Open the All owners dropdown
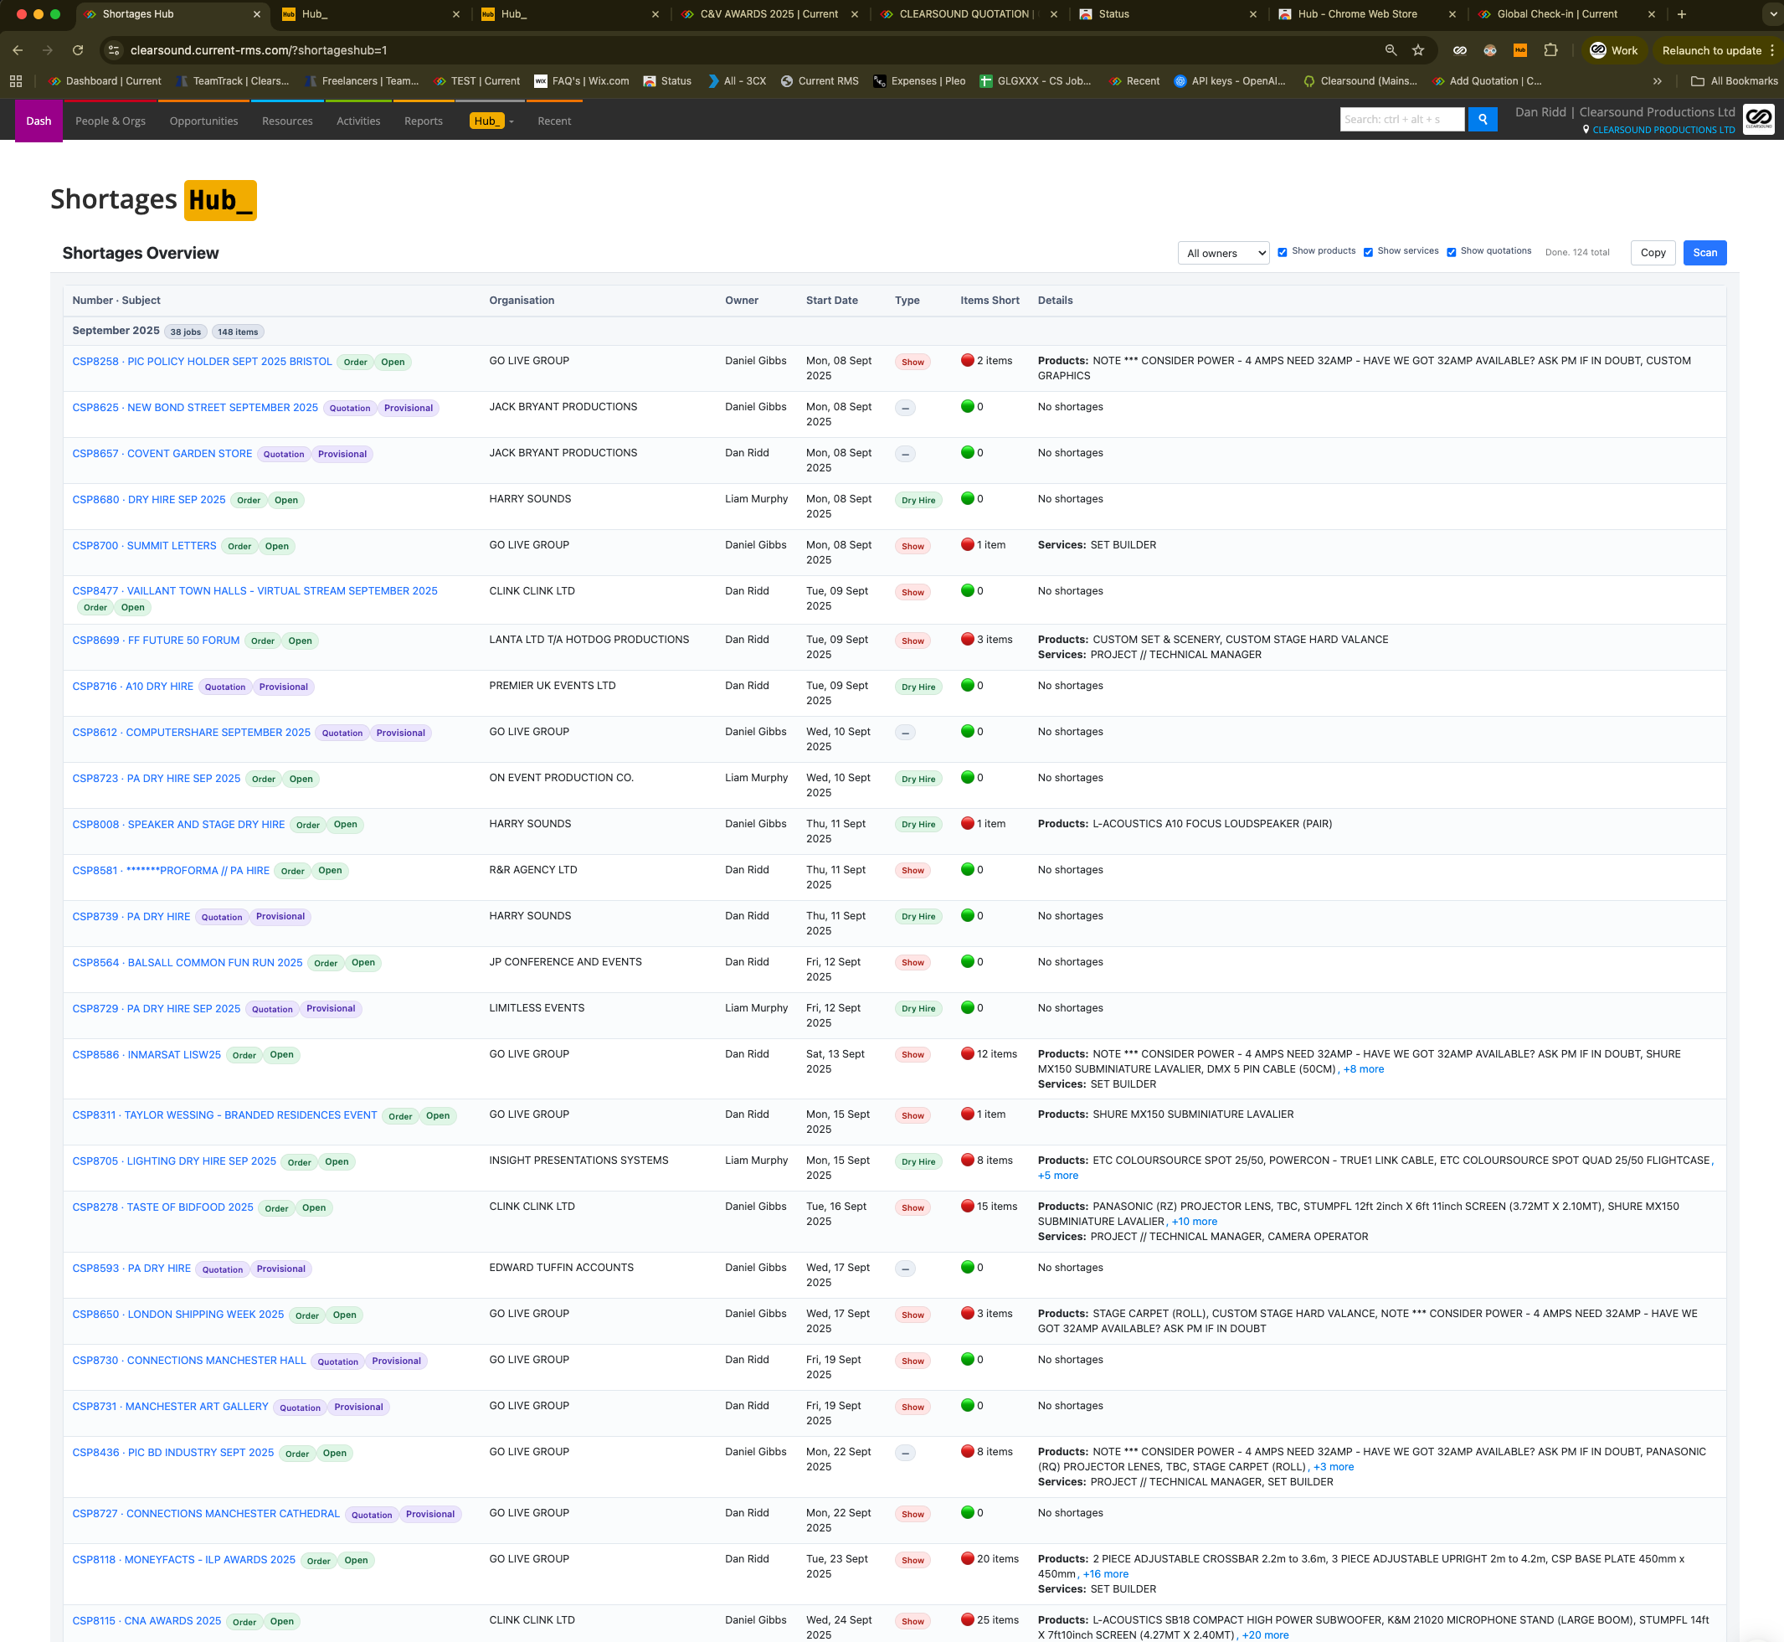This screenshot has height=1642, width=1784. point(1223,253)
